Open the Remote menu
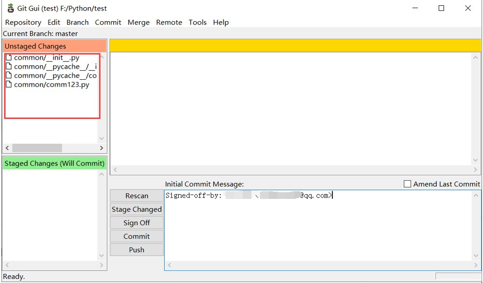 pos(169,23)
